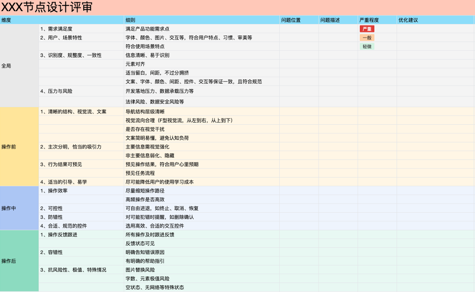Select the 预见任务流程 cell
This screenshot has height=292, width=475.
pos(202,173)
